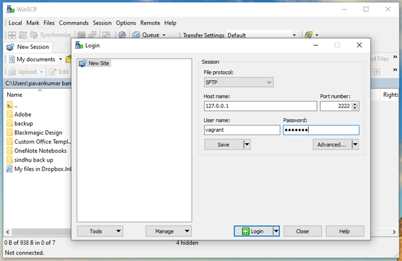Open the console terminal icon in toolbar
The height and width of the screenshot is (261, 402).
click(82, 35)
